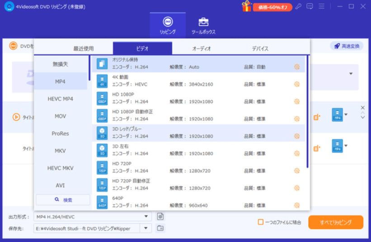The height and width of the screenshot is (242, 371).
Task: Open the hamburger menu icon
Action: (x=321, y=6)
